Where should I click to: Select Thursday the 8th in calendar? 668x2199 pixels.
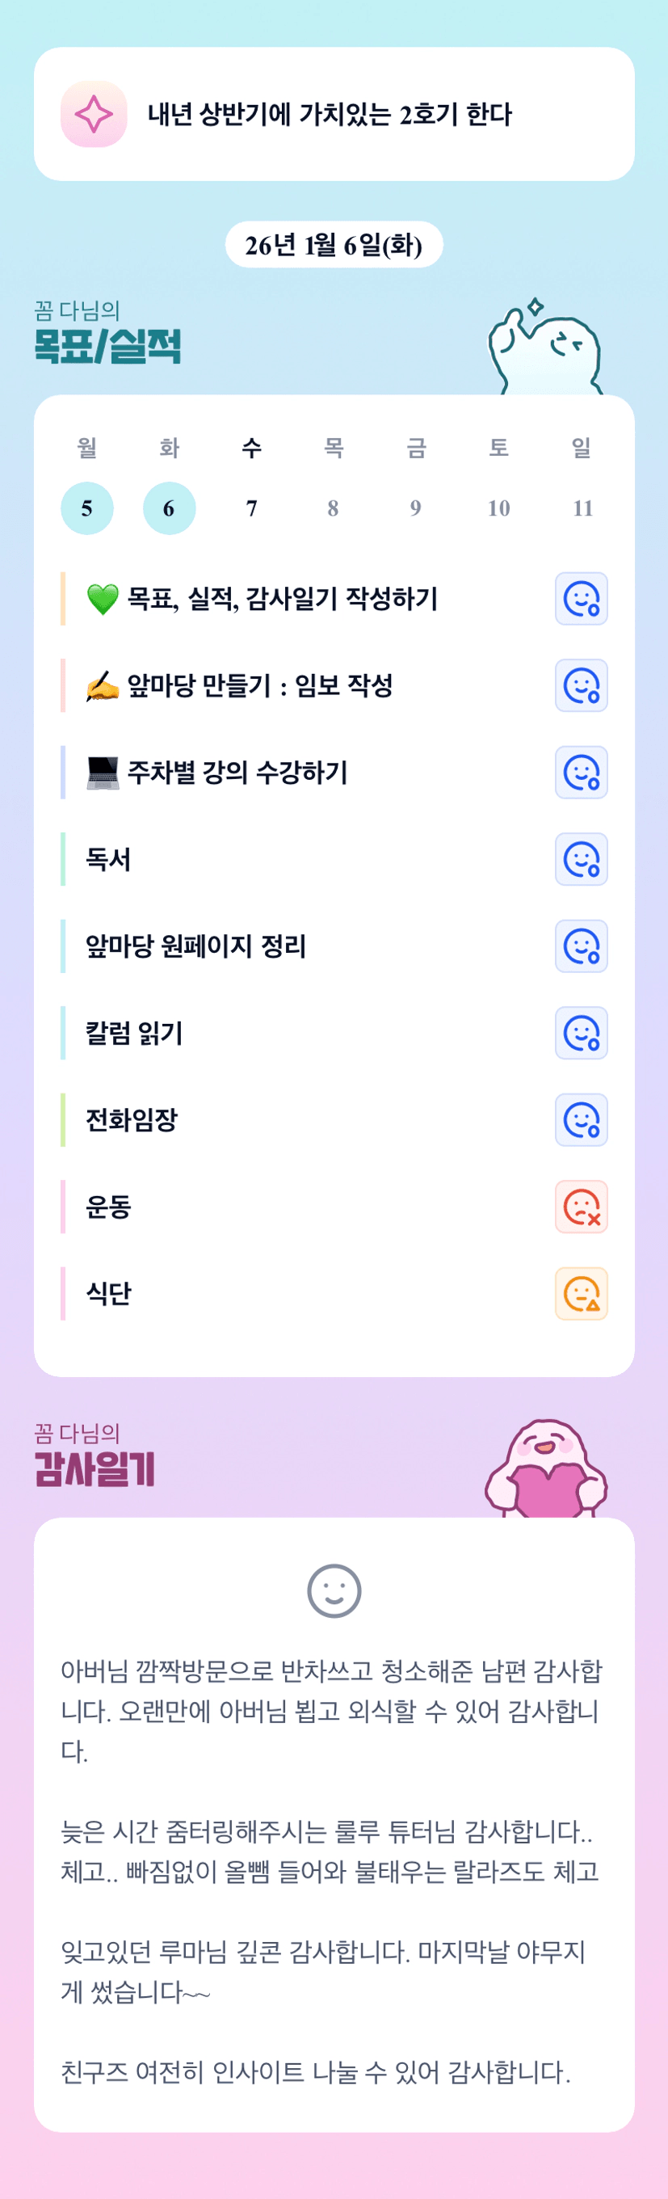click(x=334, y=509)
